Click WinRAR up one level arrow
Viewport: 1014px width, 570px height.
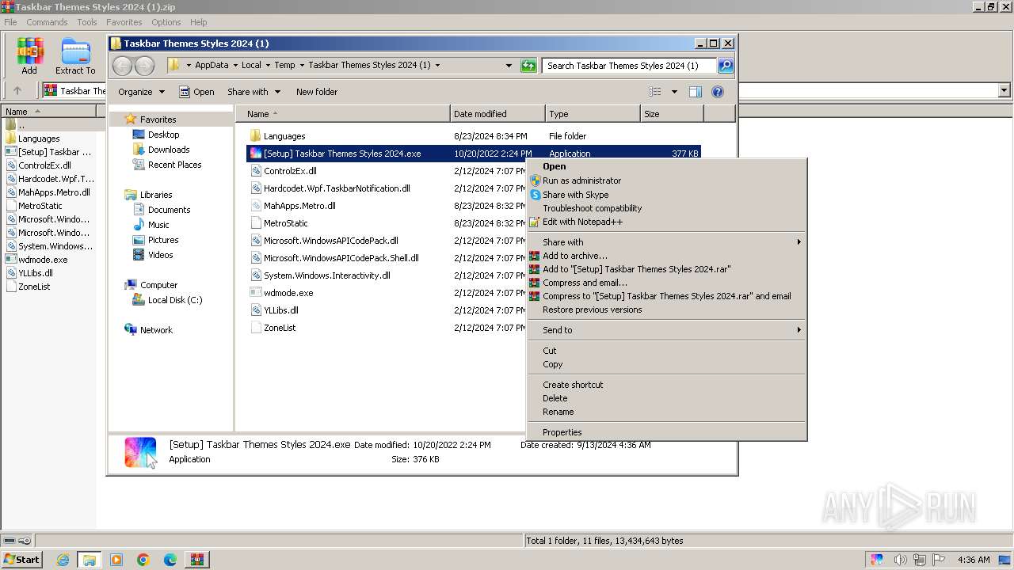17,90
